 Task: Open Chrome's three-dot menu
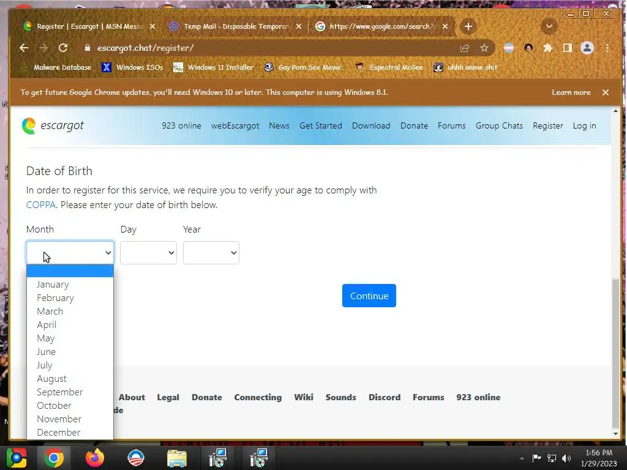[607, 48]
